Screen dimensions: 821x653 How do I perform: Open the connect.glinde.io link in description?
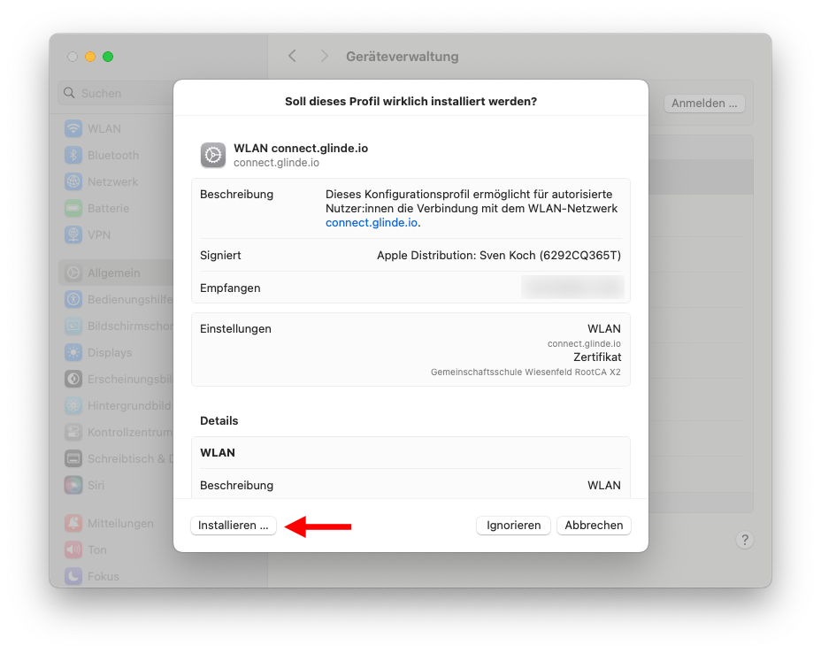tap(371, 223)
